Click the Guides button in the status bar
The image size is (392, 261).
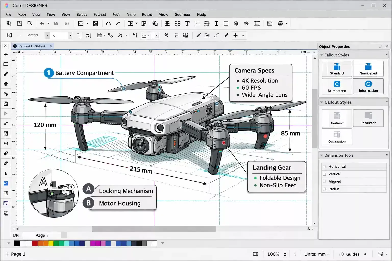pos(353,254)
